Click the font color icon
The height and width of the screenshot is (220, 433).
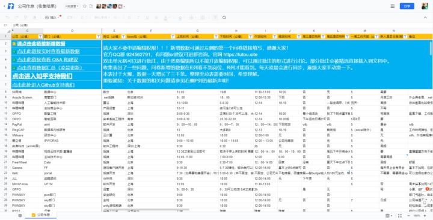[x=165, y=17]
